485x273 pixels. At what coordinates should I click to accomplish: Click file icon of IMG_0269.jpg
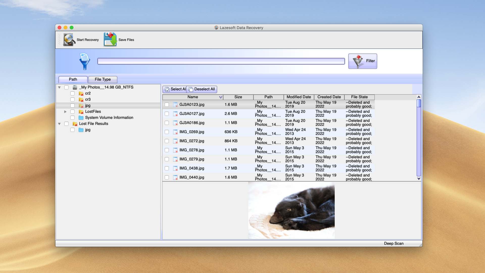pyautogui.click(x=175, y=132)
